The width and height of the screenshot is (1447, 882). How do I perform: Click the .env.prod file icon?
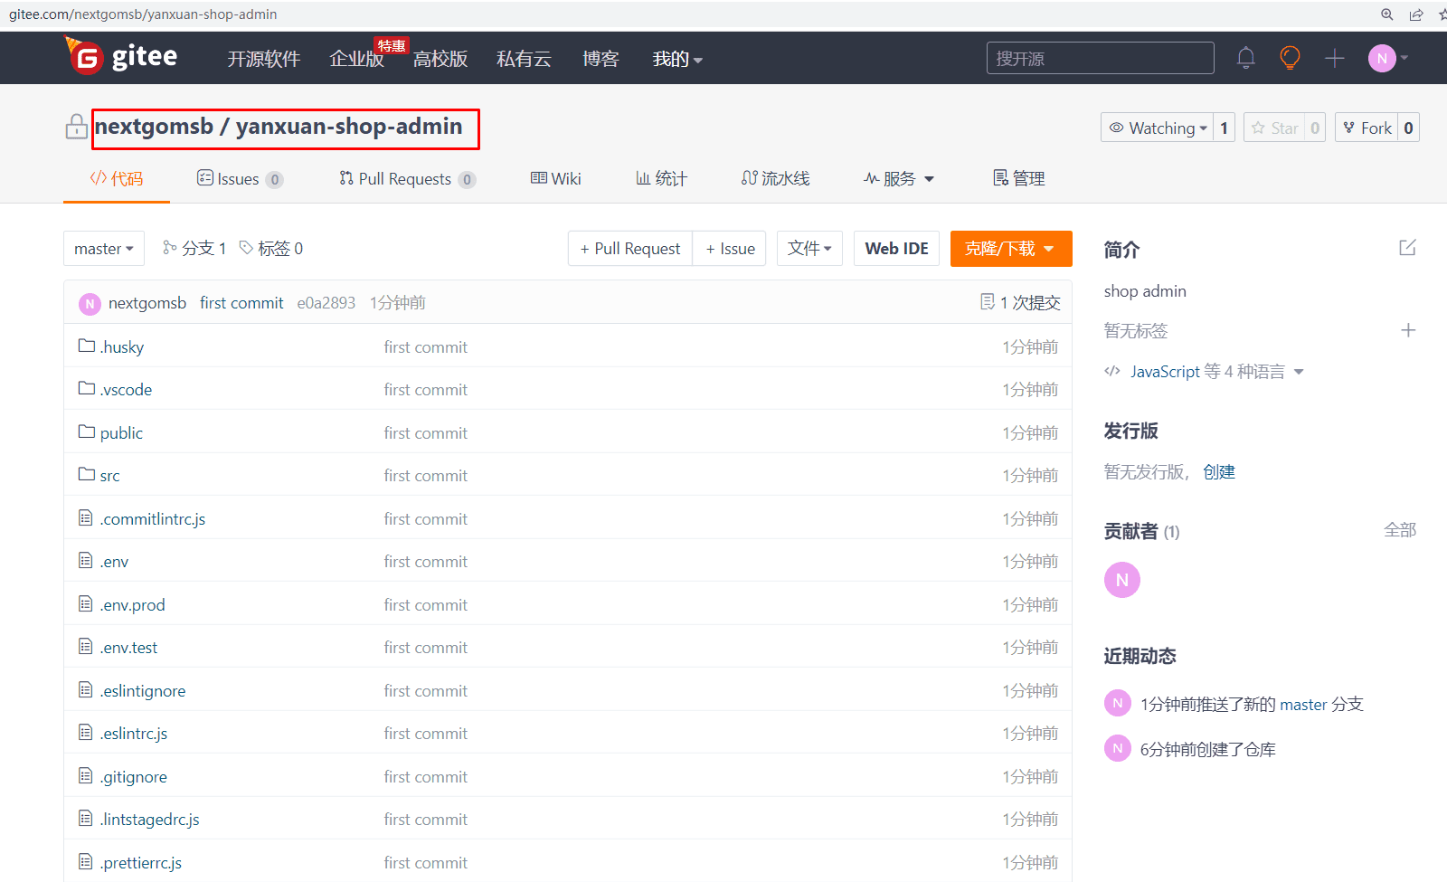tap(86, 603)
